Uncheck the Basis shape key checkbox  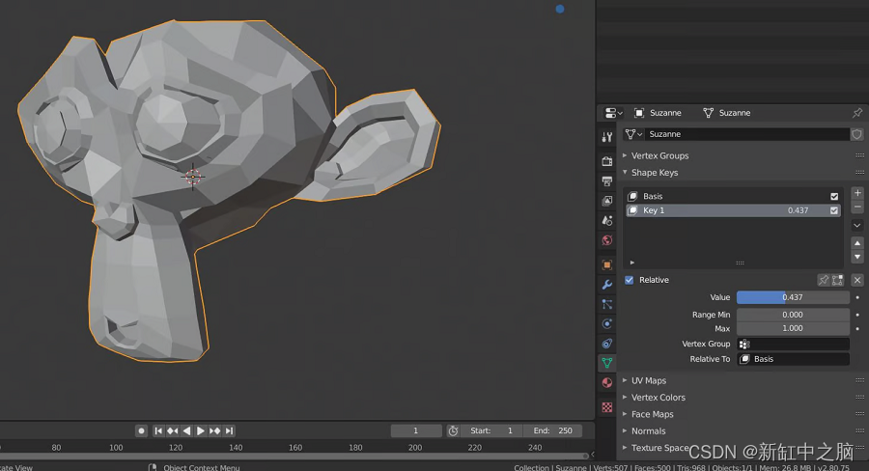[834, 196]
